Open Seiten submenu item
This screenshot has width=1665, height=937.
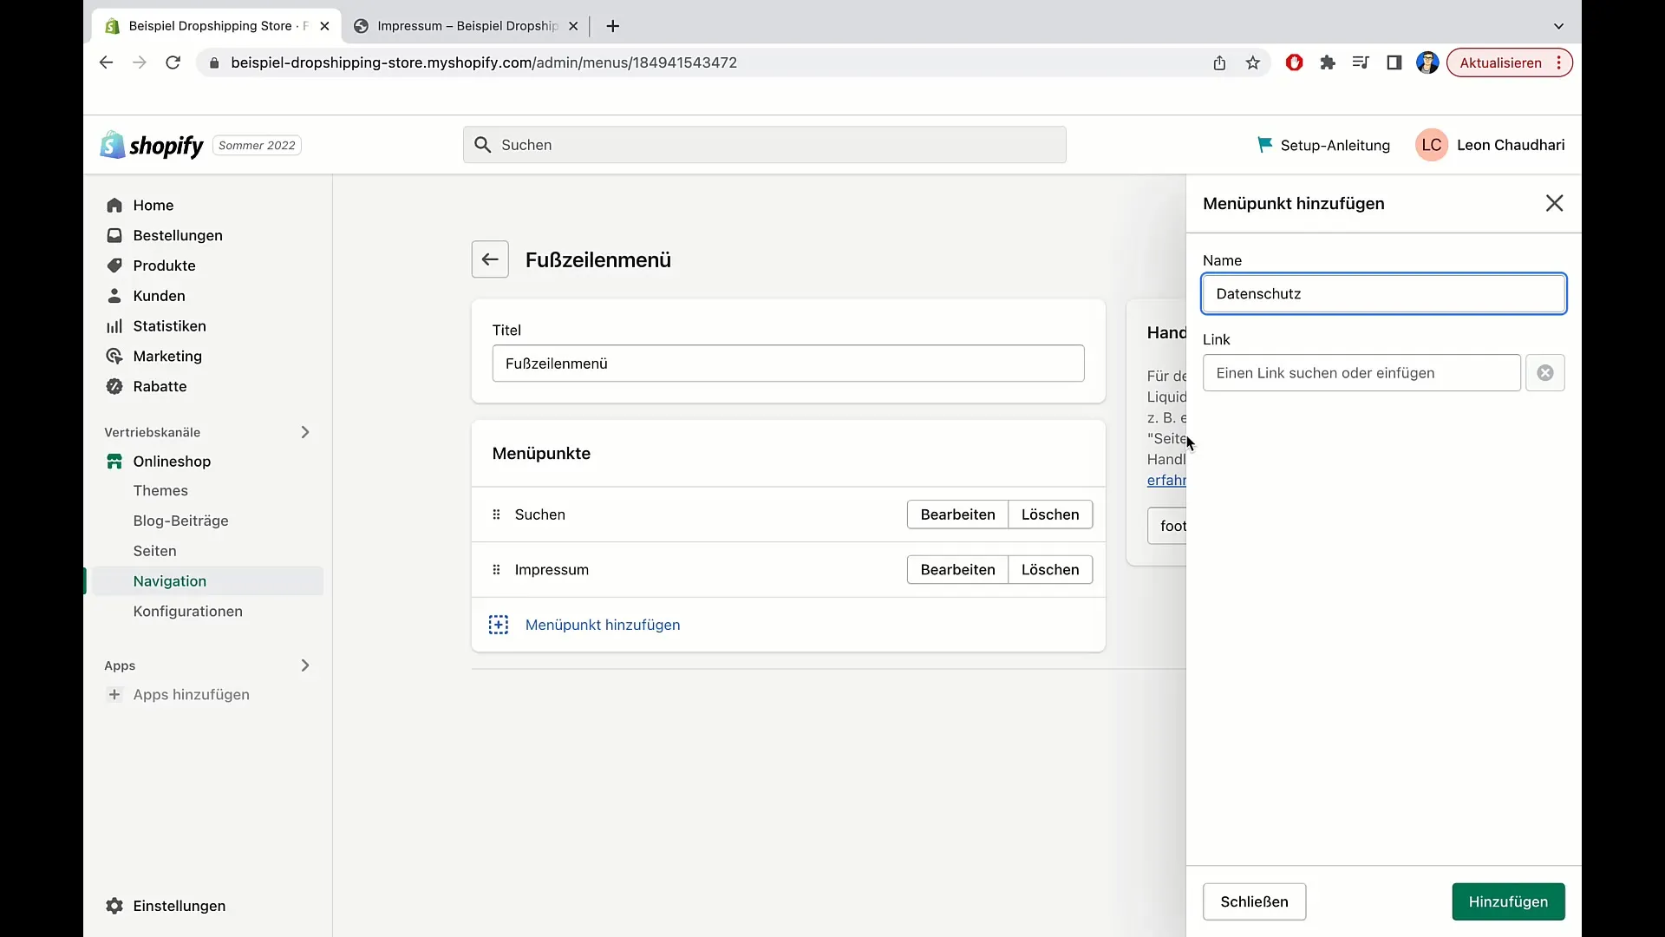(x=154, y=551)
